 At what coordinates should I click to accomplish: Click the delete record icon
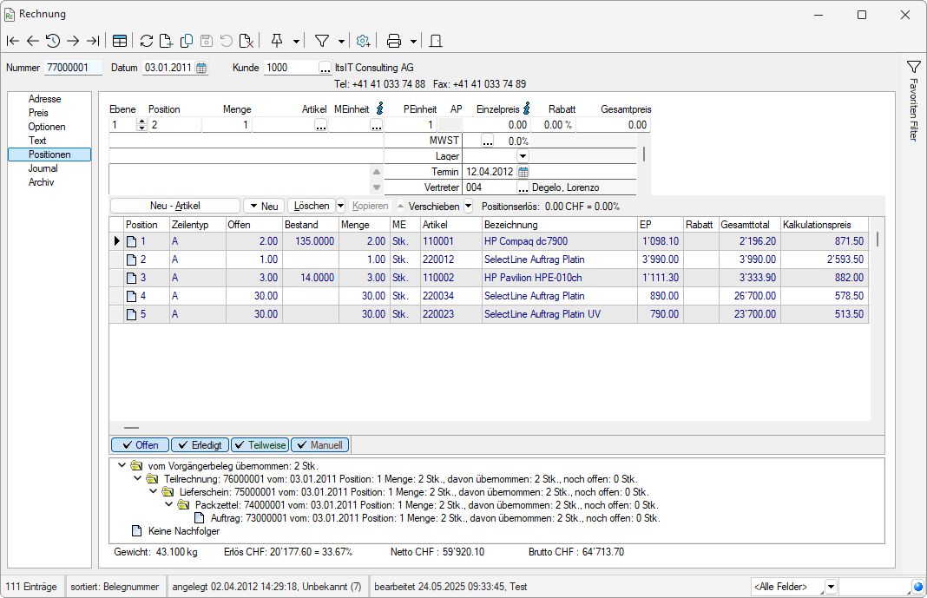point(247,41)
